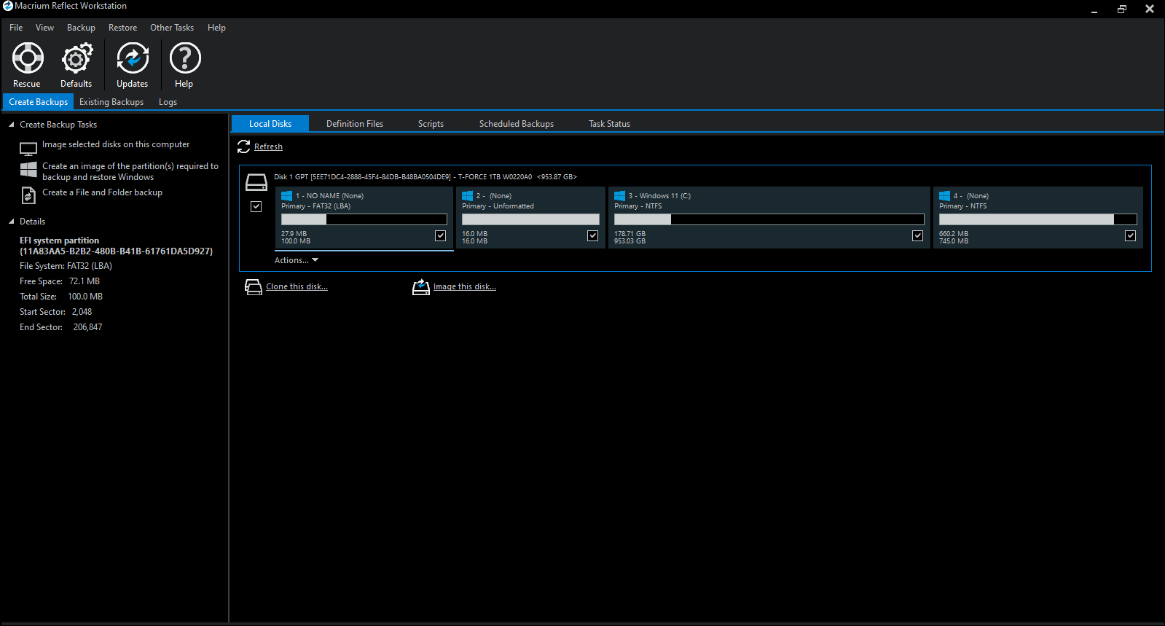Collapse the Details section

tap(12, 222)
